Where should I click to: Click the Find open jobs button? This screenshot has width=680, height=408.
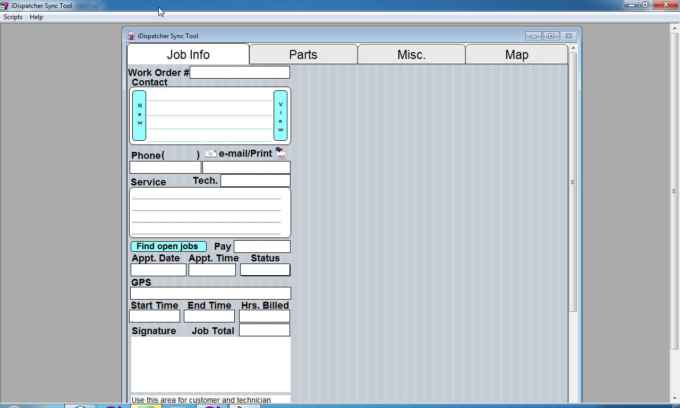point(168,246)
